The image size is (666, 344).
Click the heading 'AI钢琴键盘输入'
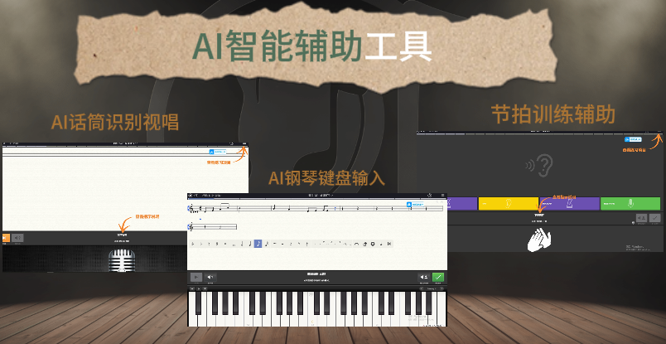click(326, 177)
